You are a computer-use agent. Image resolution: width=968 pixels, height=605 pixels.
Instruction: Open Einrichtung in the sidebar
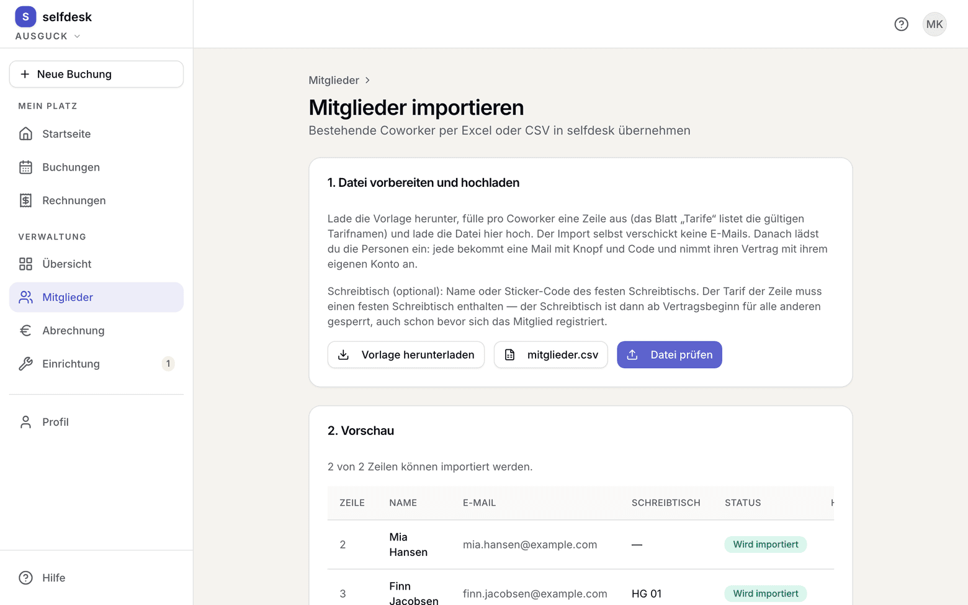click(x=96, y=364)
